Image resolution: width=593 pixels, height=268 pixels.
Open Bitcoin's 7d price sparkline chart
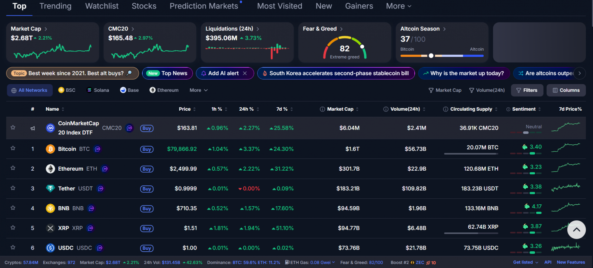566,147
